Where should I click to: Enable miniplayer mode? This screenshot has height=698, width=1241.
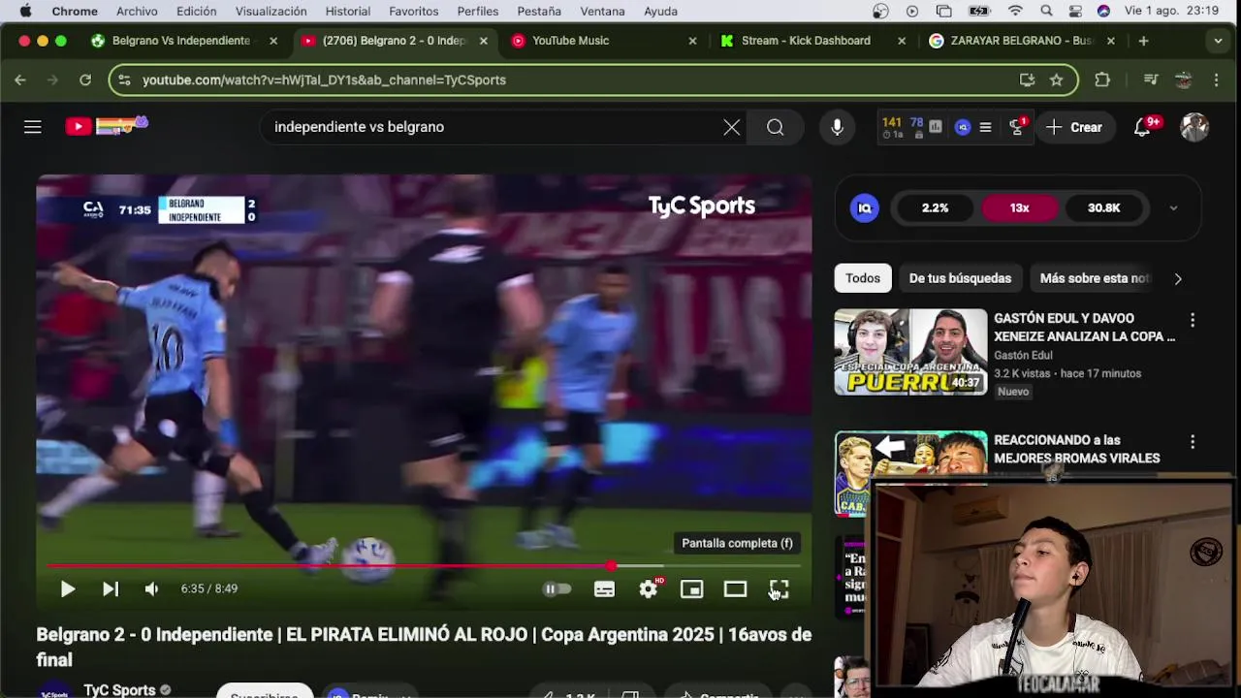(691, 588)
